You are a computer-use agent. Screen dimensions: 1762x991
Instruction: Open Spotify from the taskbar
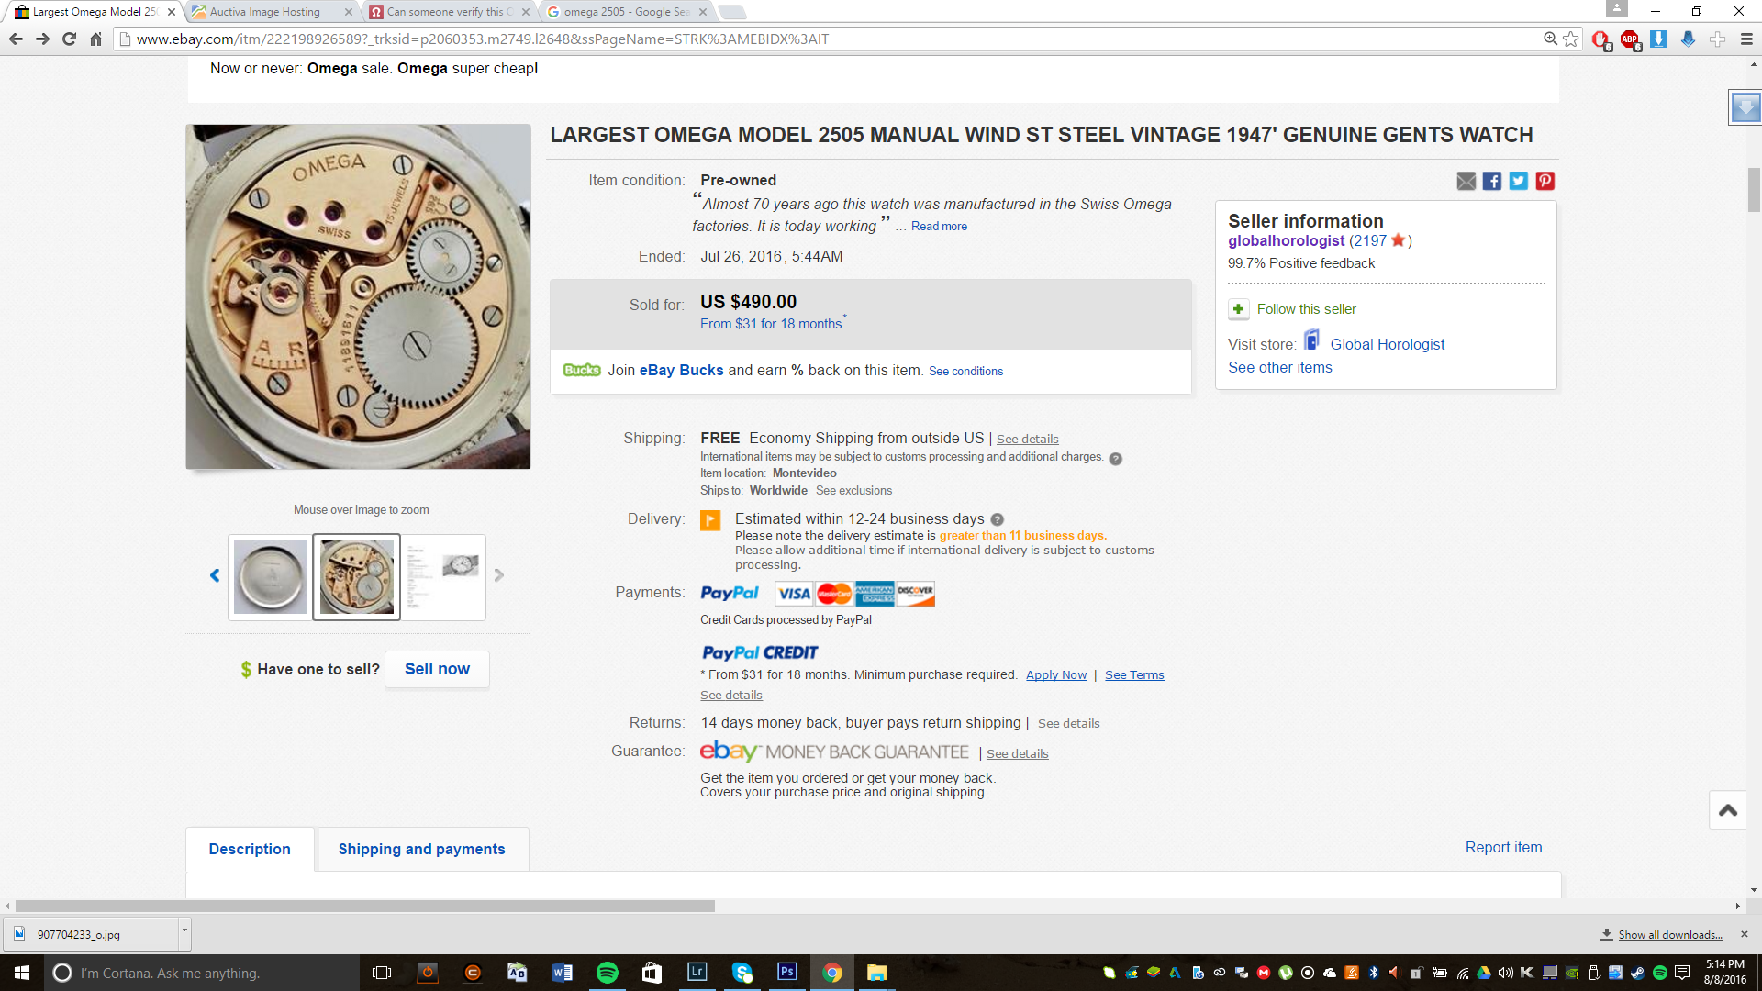click(x=608, y=973)
